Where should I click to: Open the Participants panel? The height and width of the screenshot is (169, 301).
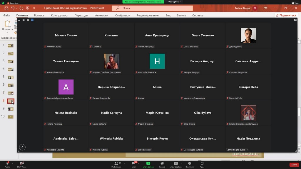point(116,163)
